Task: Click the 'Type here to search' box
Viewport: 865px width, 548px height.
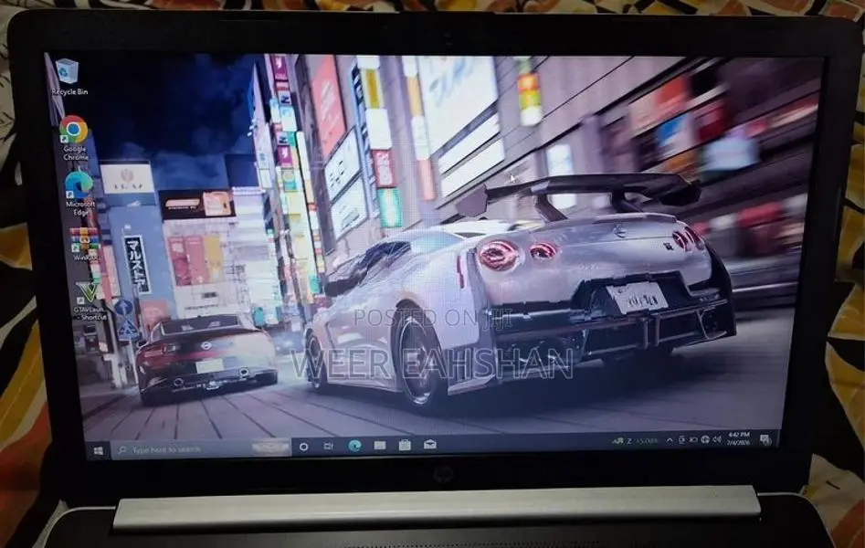Action: tap(201, 448)
